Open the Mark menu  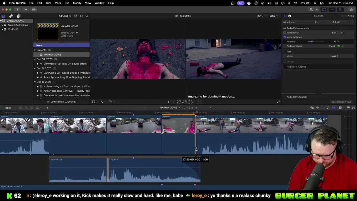pos(58,3)
